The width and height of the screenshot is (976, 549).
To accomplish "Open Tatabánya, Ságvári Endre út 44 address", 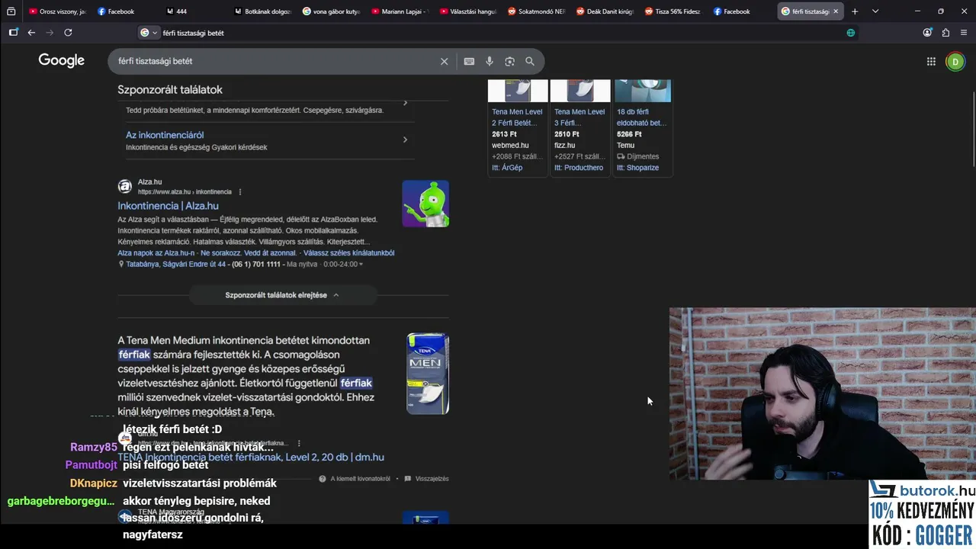I will point(175,265).
